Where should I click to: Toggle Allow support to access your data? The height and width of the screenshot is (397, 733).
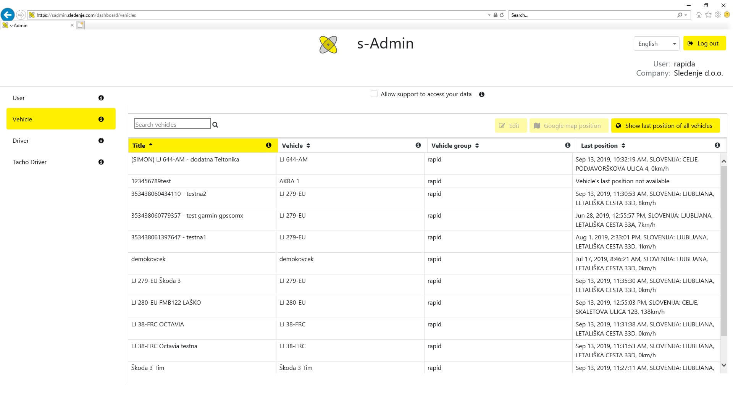374,94
